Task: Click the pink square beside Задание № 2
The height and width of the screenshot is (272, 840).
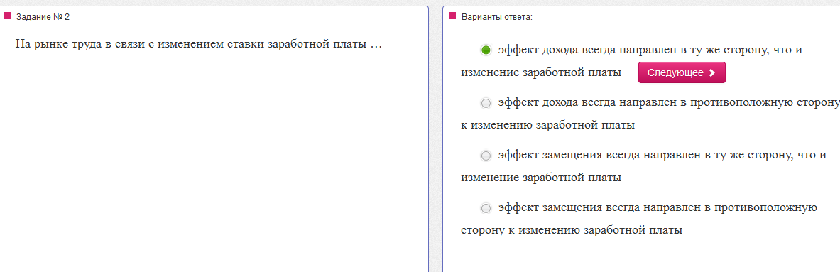Action: (7, 16)
